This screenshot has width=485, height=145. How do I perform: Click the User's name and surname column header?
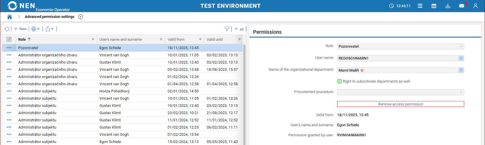pos(121,39)
